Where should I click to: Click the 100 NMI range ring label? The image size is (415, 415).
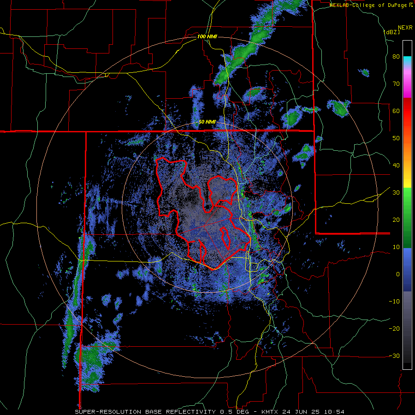point(207,36)
